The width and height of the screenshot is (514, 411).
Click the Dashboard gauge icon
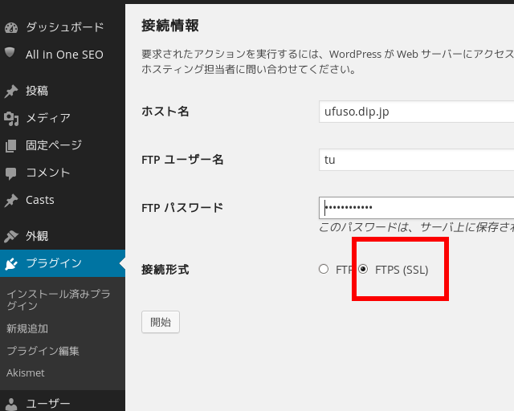click(11, 27)
